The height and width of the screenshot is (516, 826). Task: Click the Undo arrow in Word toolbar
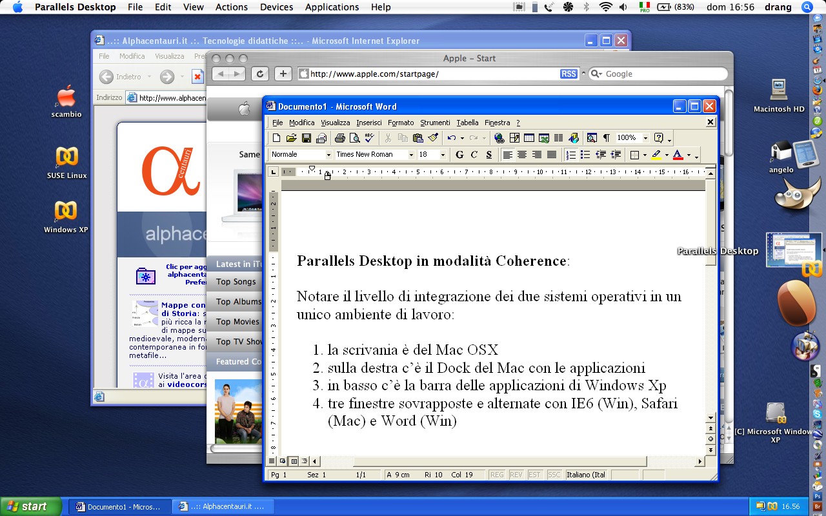451,138
